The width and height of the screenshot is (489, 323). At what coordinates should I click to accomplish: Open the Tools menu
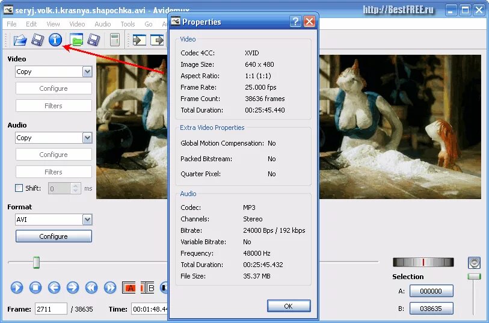(128, 24)
